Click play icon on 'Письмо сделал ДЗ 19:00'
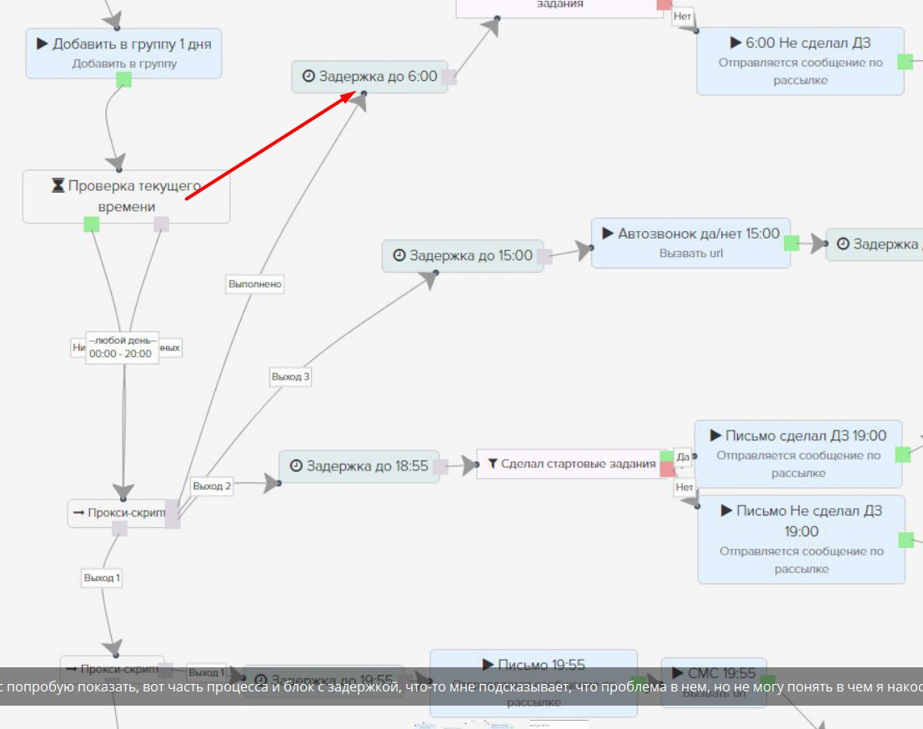The image size is (923, 729). pyautogui.click(x=715, y=435)
